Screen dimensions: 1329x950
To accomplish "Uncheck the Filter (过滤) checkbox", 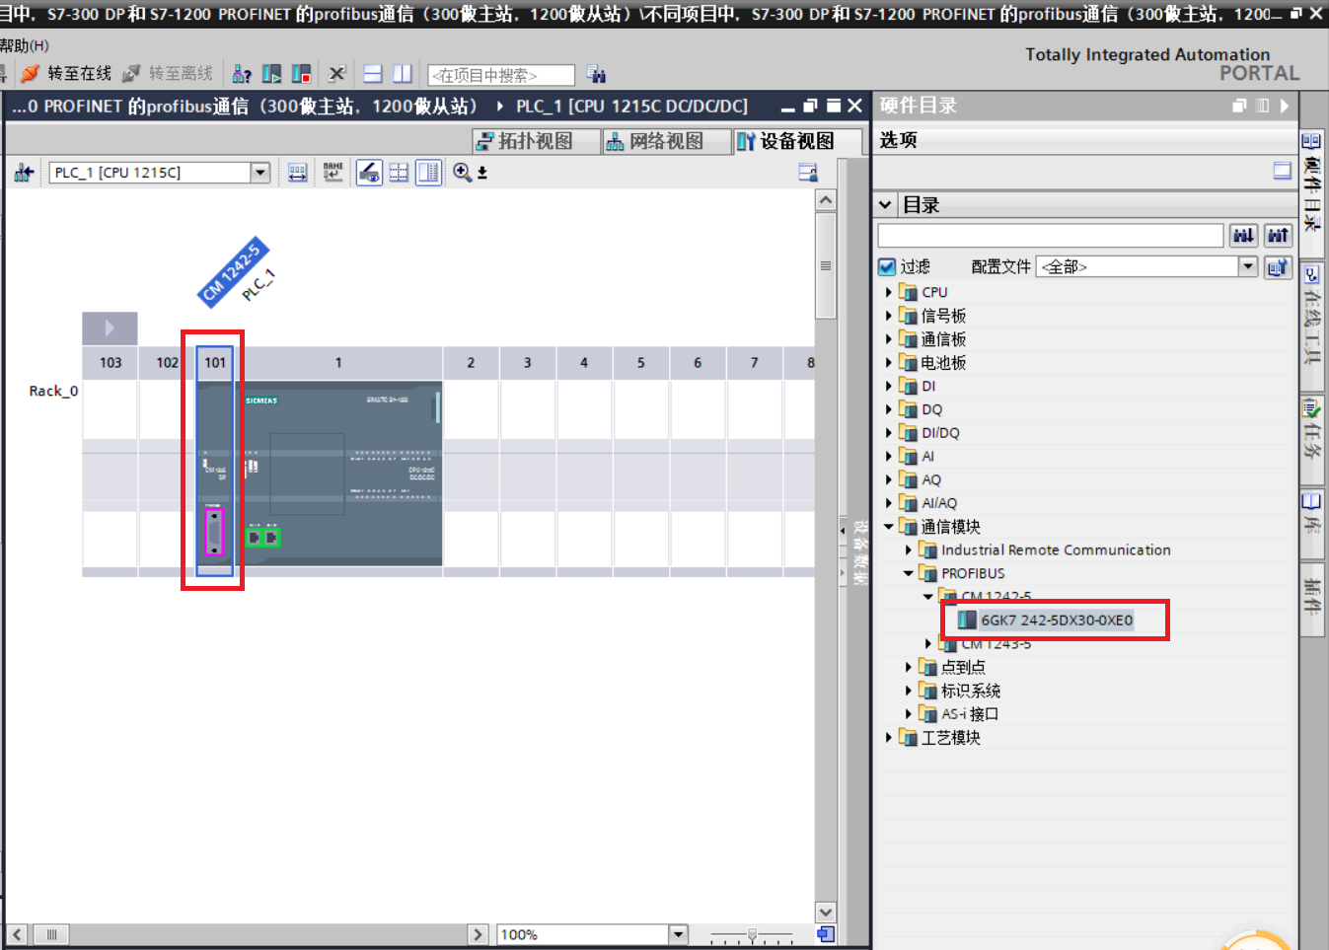I will click(x=887, y=266).
